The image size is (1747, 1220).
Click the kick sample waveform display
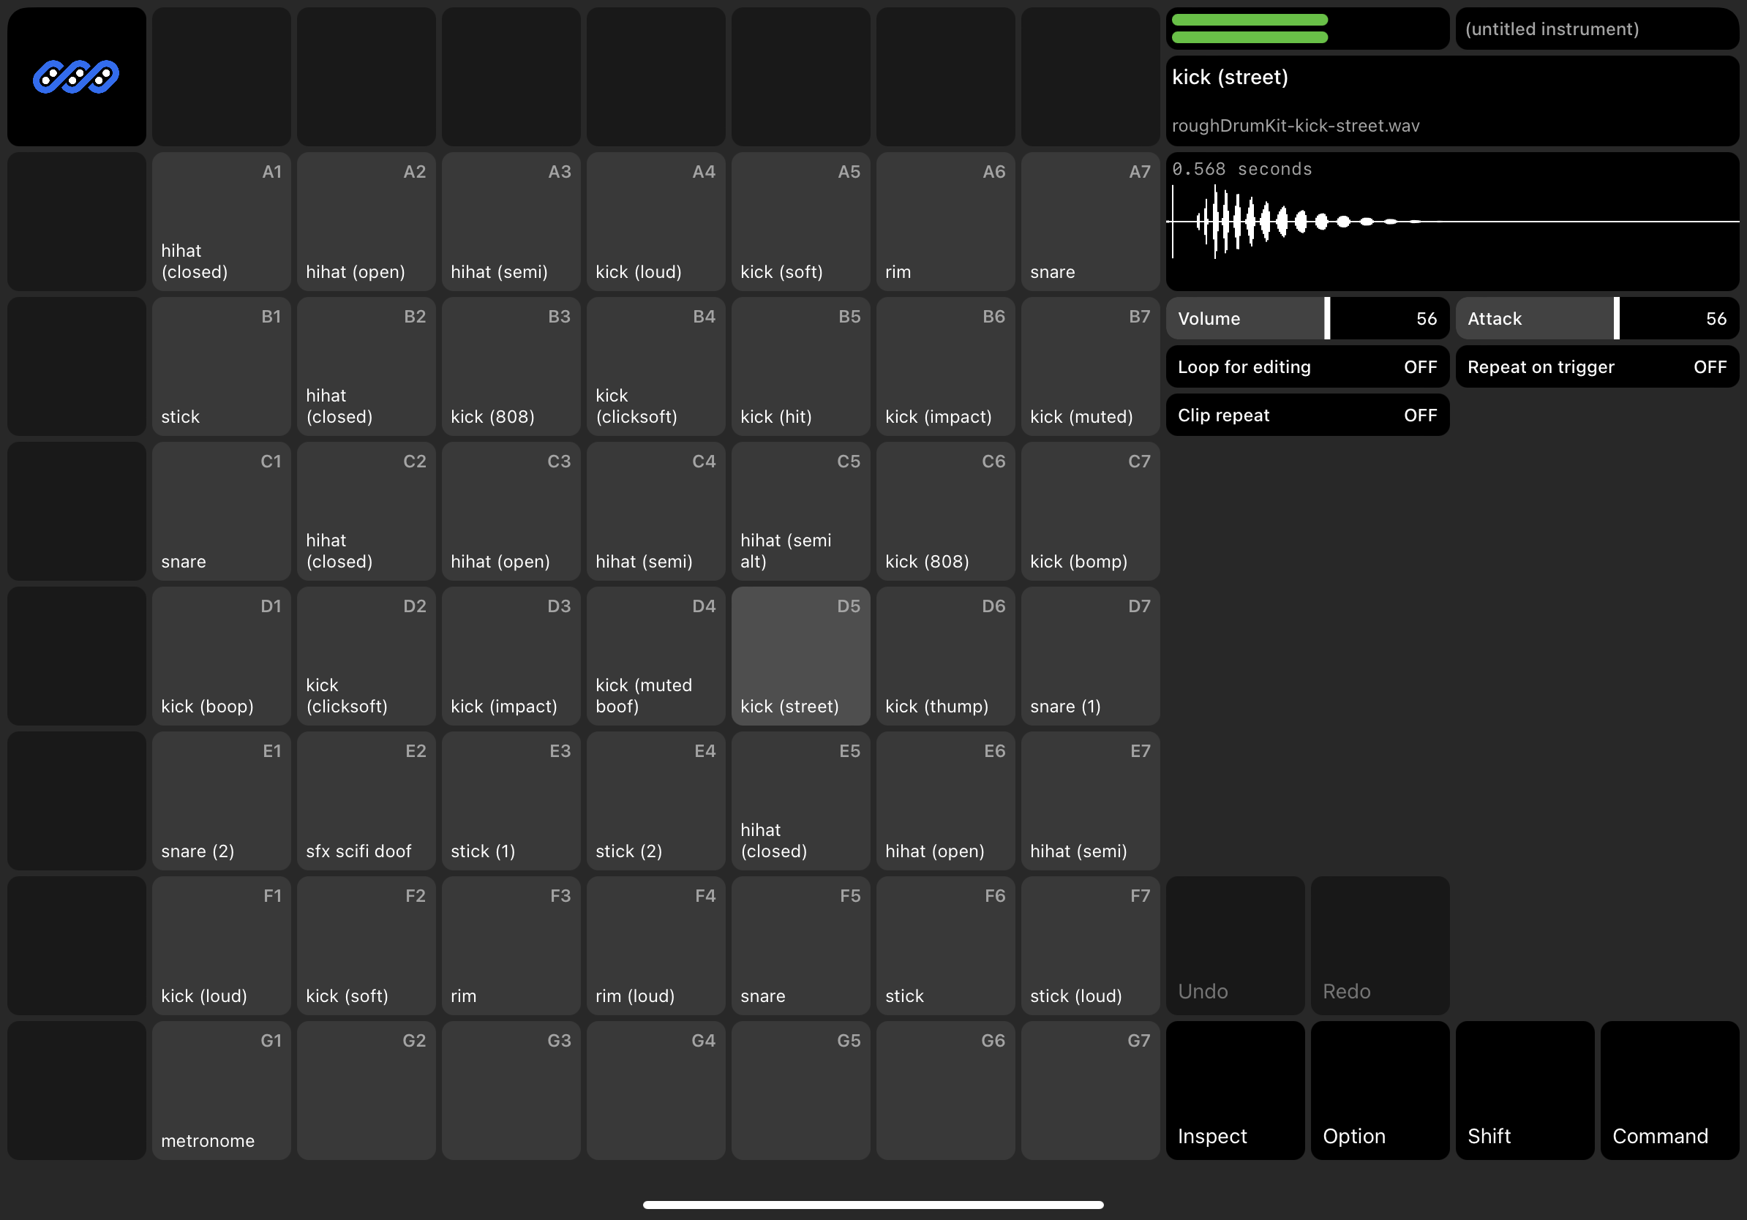1451,225
